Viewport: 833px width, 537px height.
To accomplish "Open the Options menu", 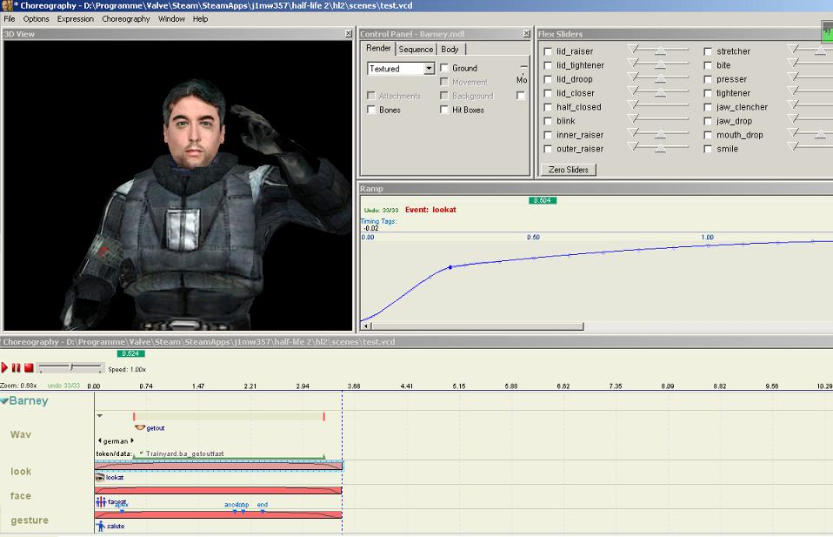I will [x=37, y=18].
